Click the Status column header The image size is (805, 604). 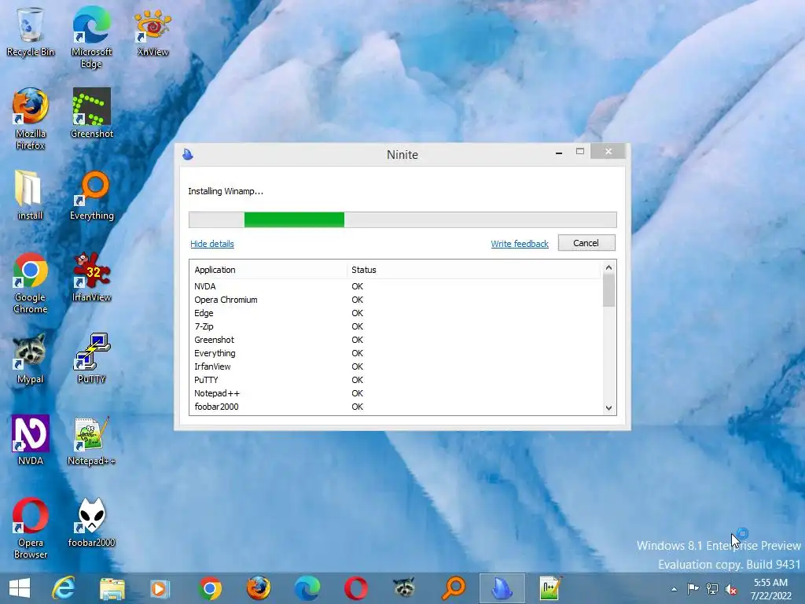473,270
